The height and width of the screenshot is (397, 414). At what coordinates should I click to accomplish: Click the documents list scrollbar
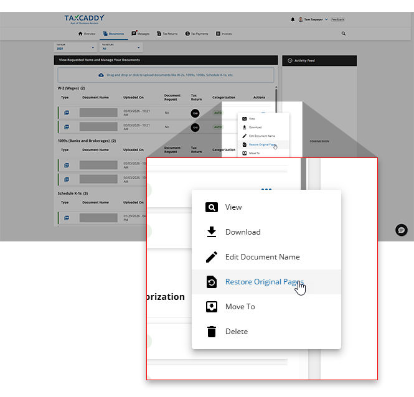(276, 100)
